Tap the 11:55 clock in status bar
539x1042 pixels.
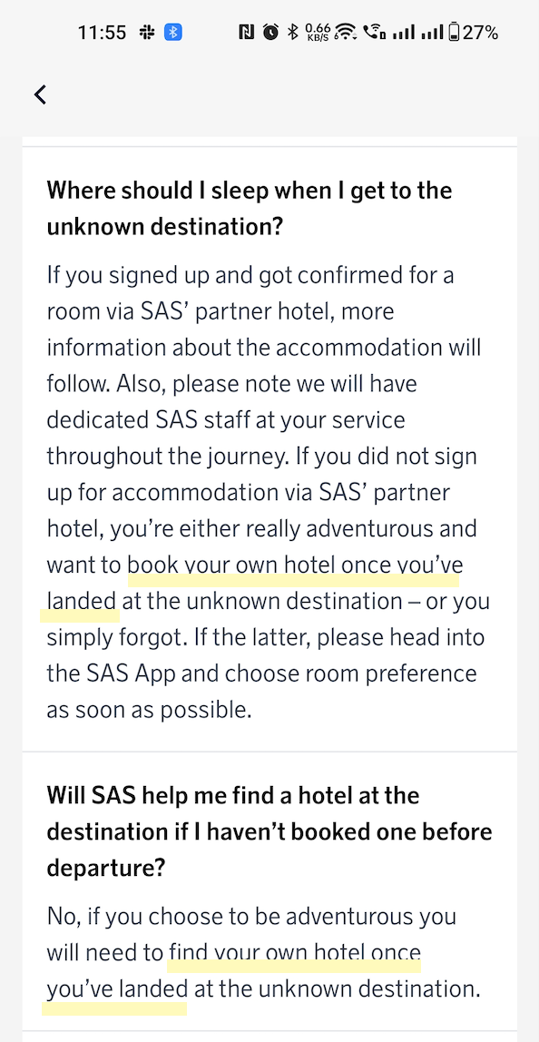pyautogui.click(x=102, y=32)
